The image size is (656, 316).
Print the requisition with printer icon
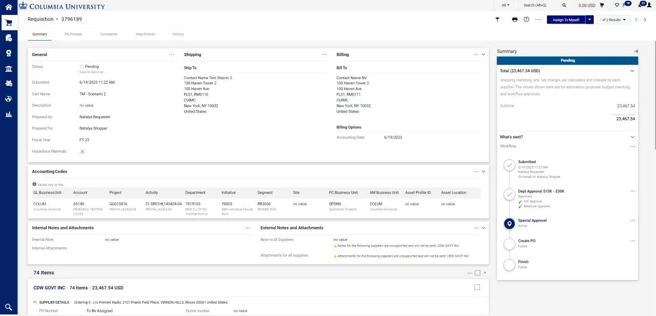515,20
